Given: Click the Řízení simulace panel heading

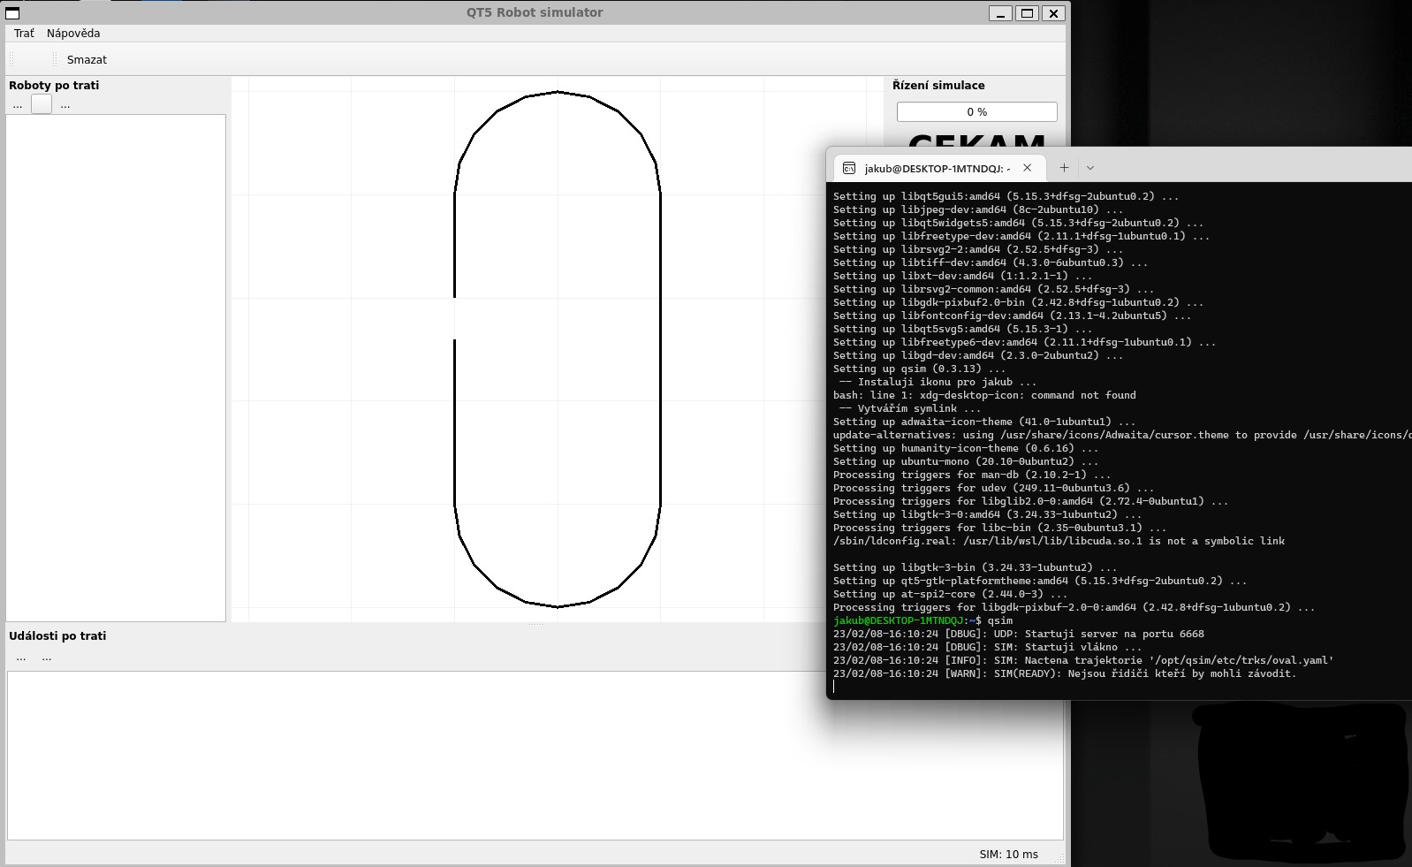Looking at the screenshot, I should (x=938, y=86).
